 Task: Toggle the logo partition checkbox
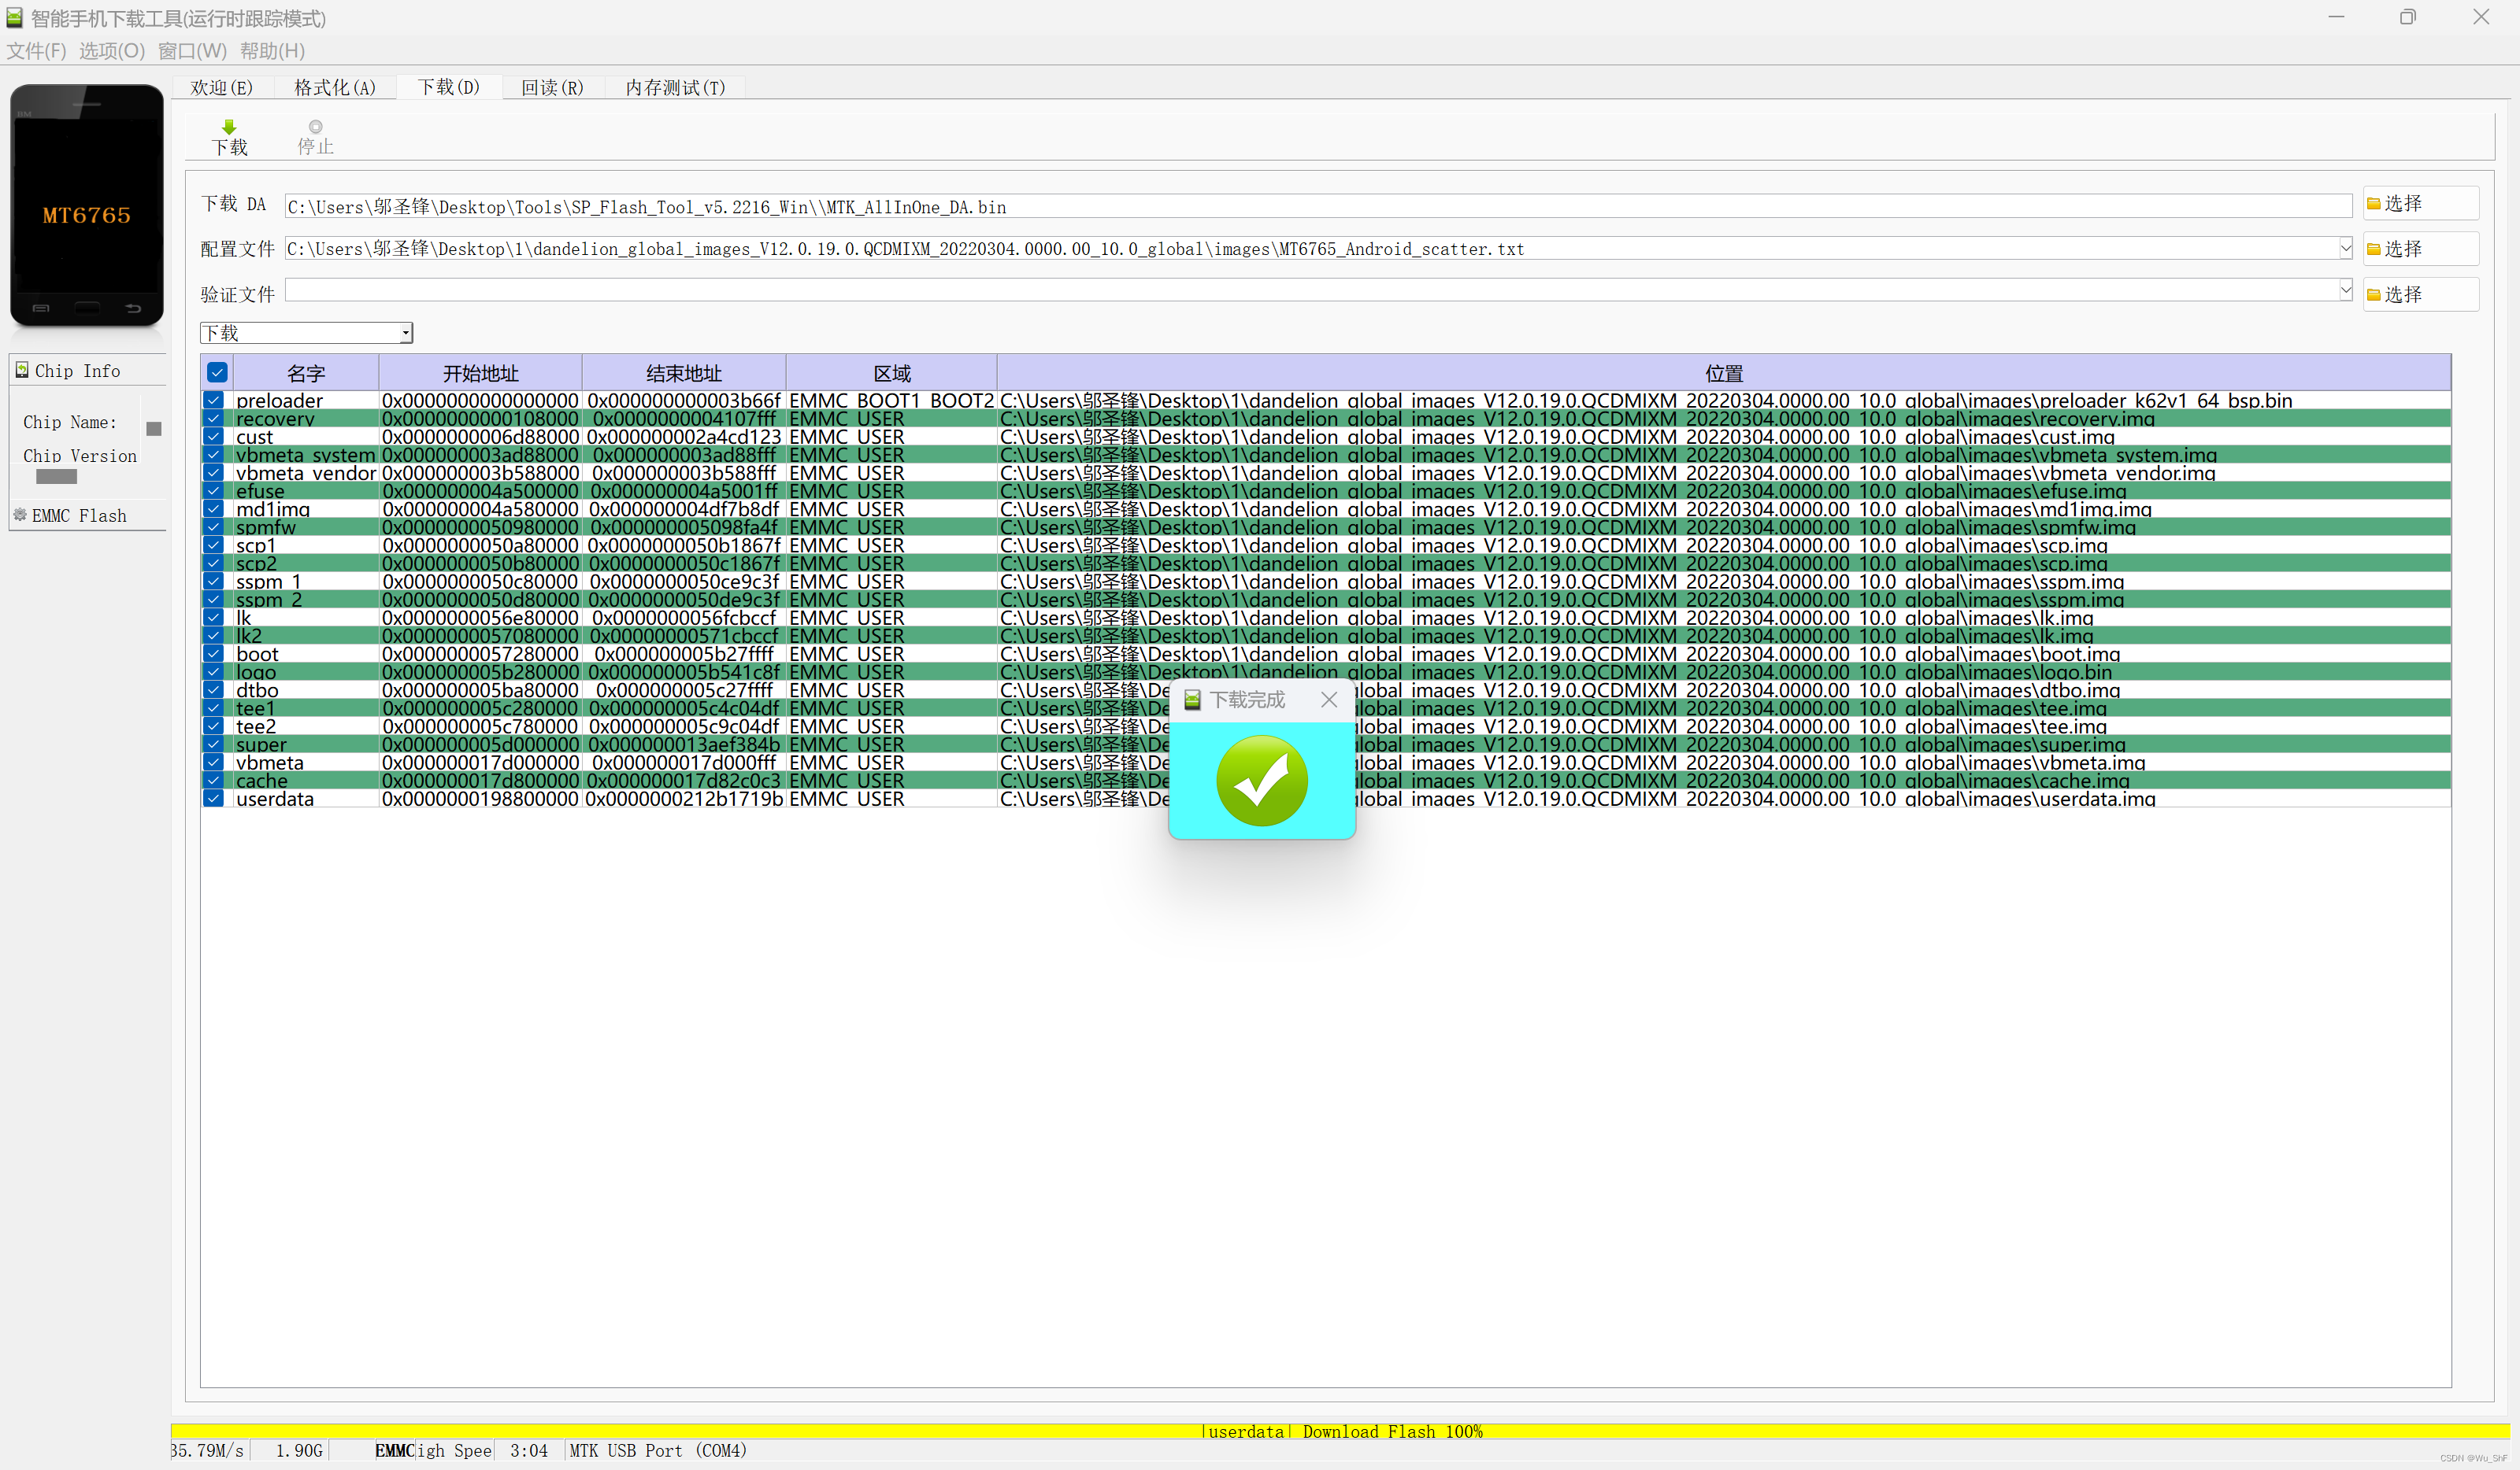click(213, 671)
